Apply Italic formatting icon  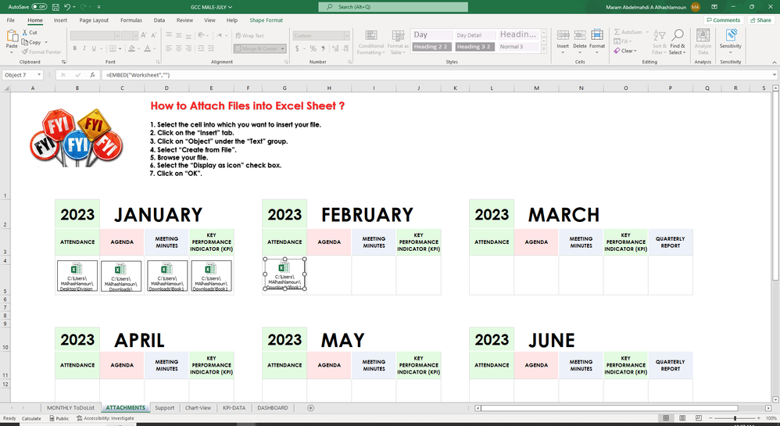pyautogui.click(x=84, y=48)
